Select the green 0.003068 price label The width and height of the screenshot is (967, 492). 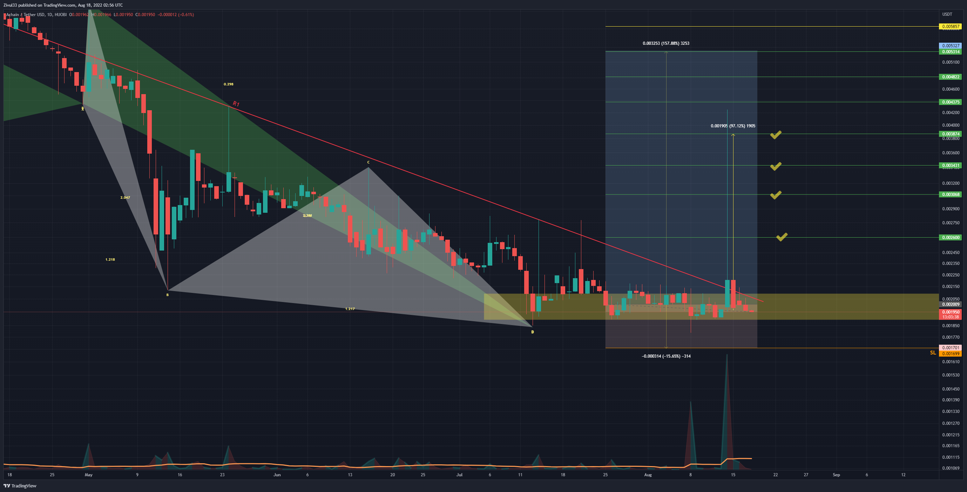(x=951, y=195)
